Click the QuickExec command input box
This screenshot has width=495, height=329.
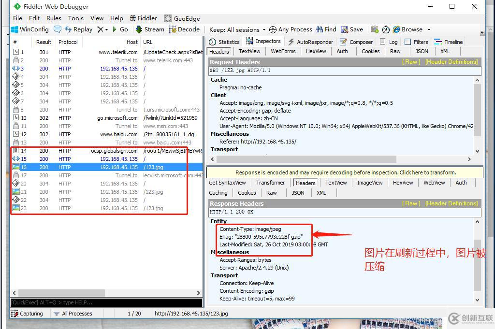pos(106,302)
